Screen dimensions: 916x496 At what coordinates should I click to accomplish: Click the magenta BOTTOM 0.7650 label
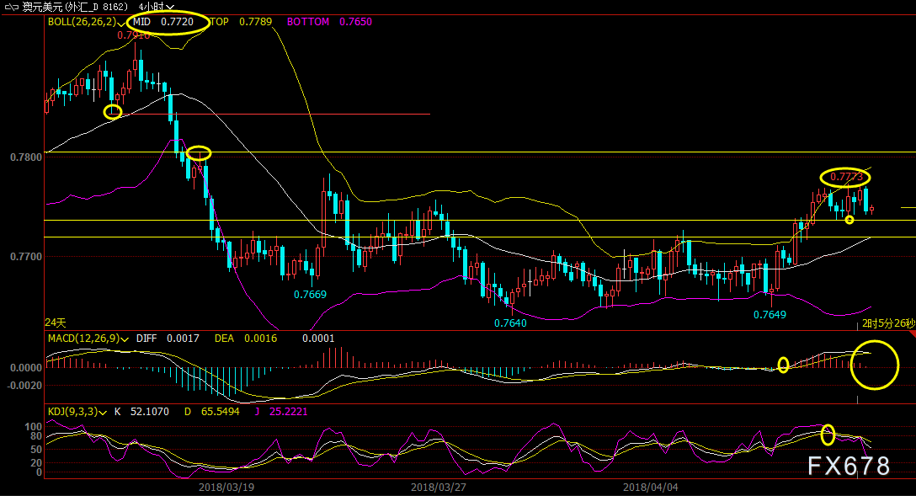[x=329, y=22]
